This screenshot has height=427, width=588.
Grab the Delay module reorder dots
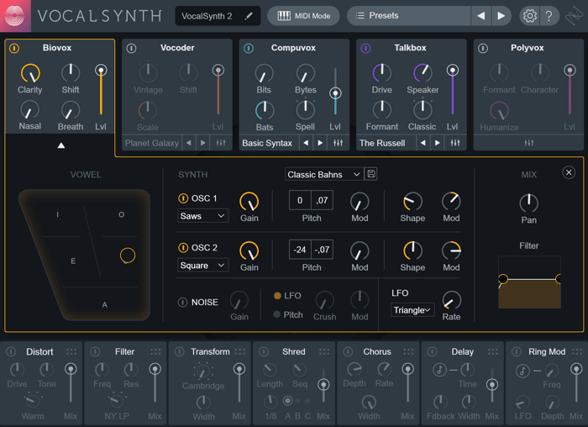[493, 351]
